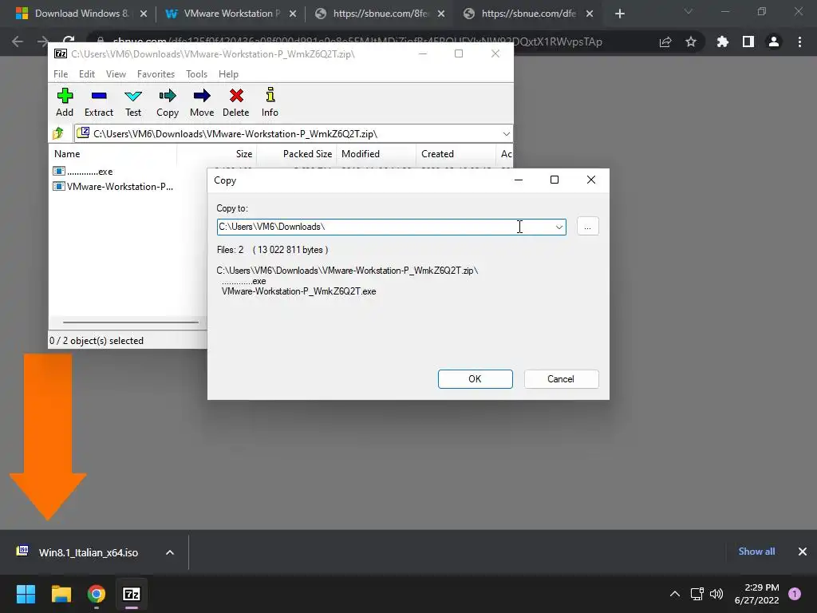Image resolution: width=817 pixels, height=613 pixels.
Task: Click the browser back arrow
Action: pyautogui.click(x=18, y=42)
